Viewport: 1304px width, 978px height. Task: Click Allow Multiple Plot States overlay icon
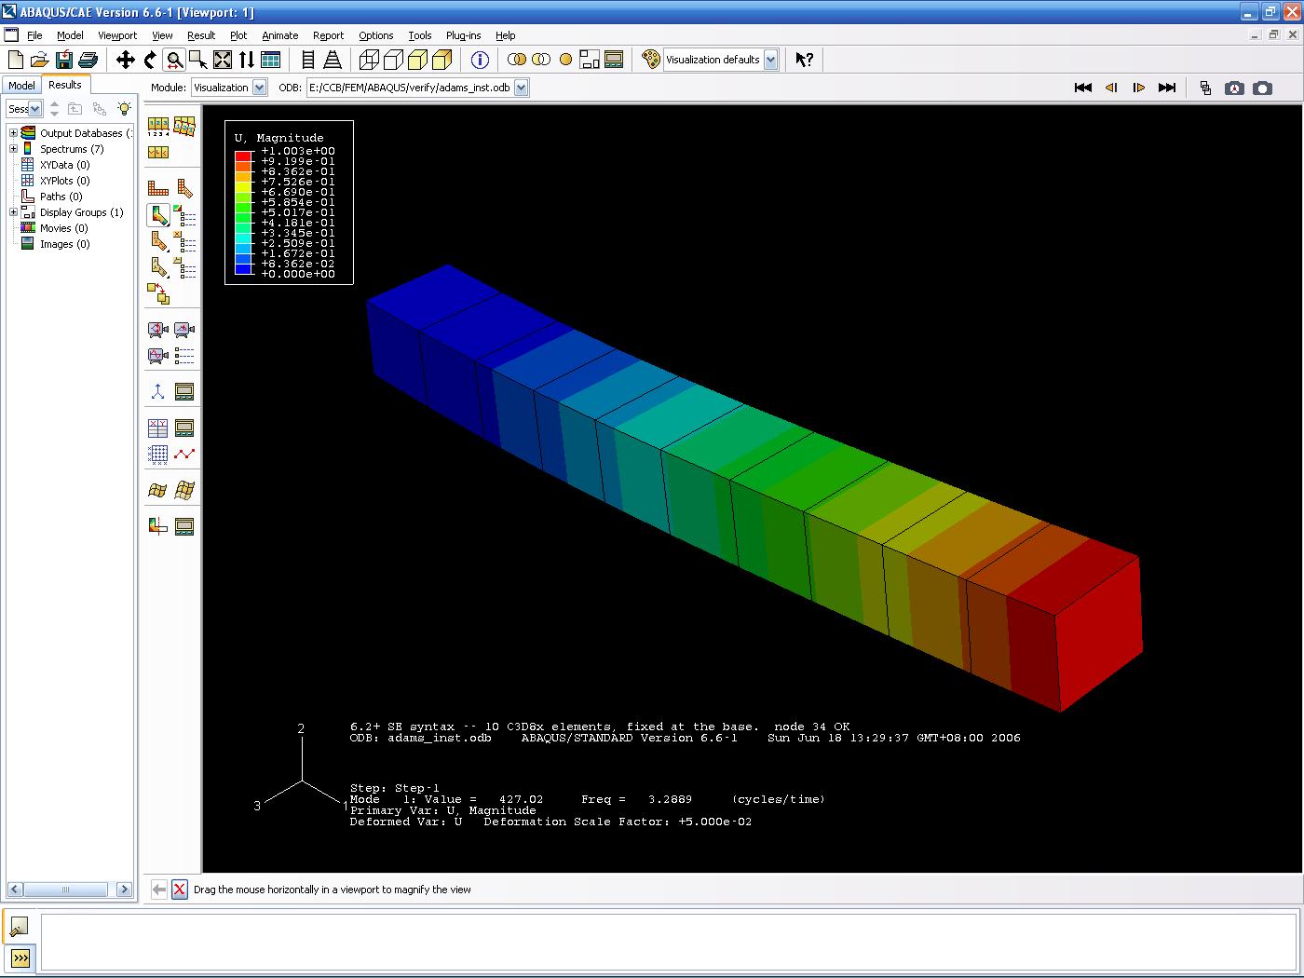(158, 295)
